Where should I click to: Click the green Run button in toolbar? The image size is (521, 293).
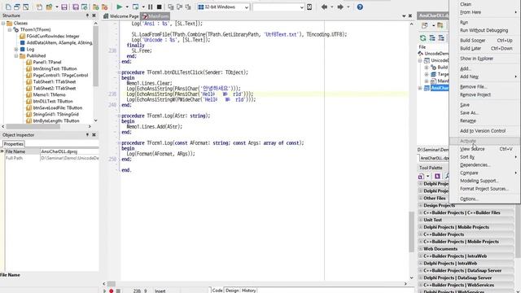point(120,7)
